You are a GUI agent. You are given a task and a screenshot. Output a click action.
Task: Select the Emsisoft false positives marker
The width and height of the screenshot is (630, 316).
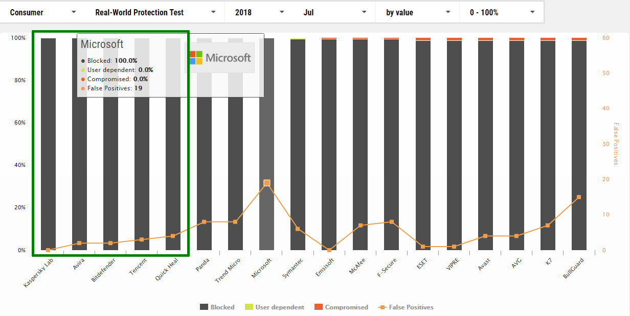click(x=329, y=250)
